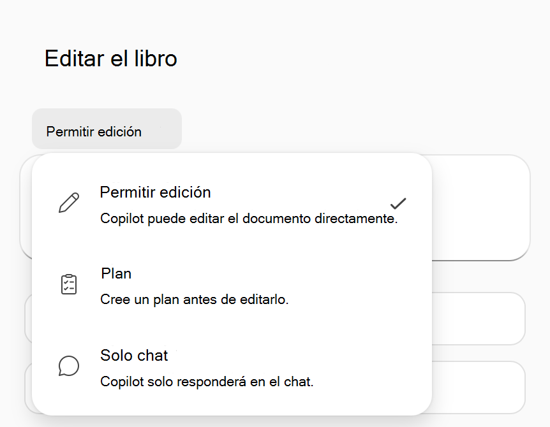
Task: Switch to Solo chat mode
Action: coord(232,368)
